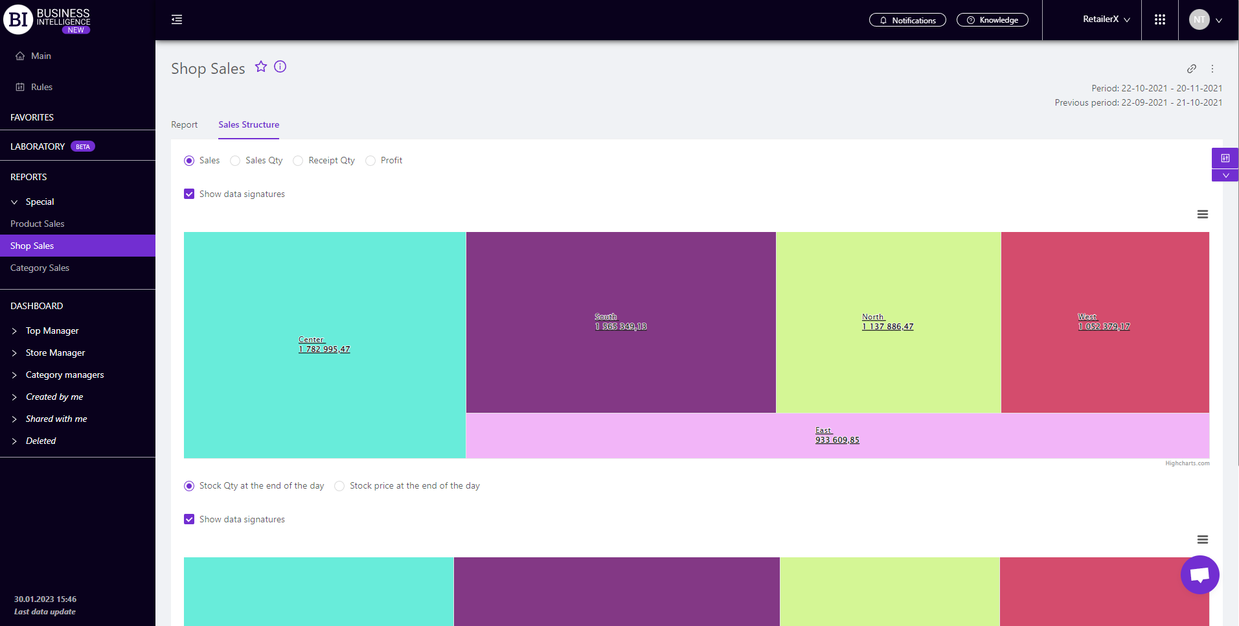Open the chart context menu above the sales treemap

click(1202, 214)
